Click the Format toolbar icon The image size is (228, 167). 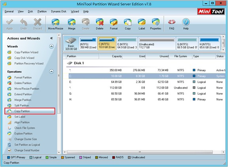(114, 24)
